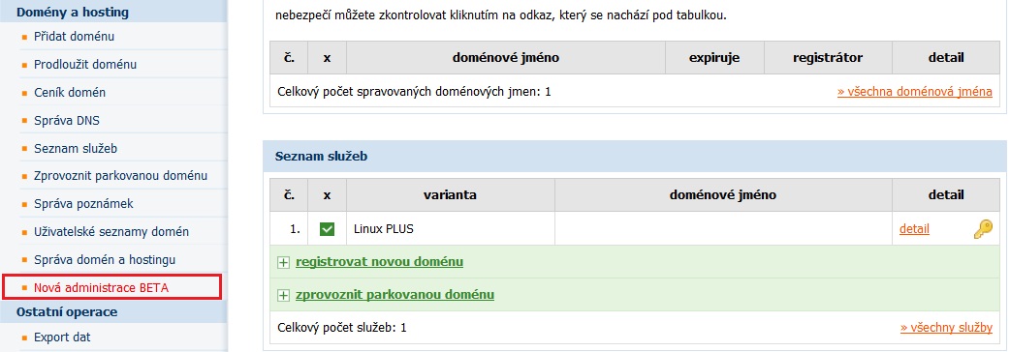1010x352 pixels.
Task: Open Správa DNS menu entry
Action: [67, 120]
